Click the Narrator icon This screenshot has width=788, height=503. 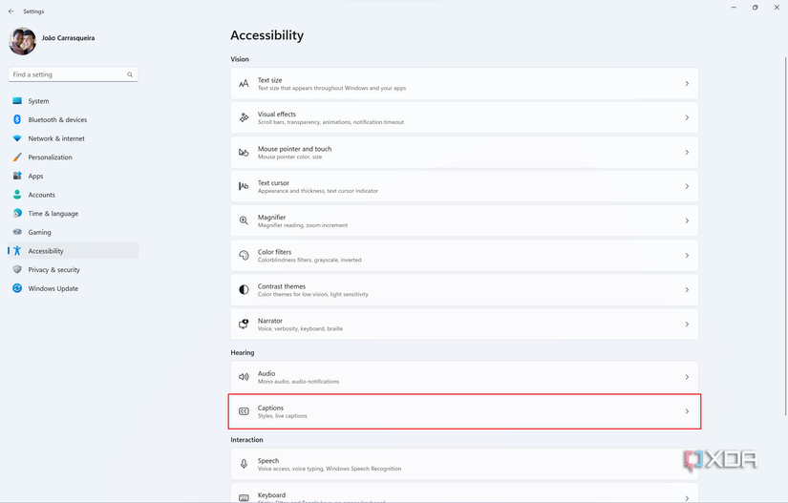tap(244, 325)
